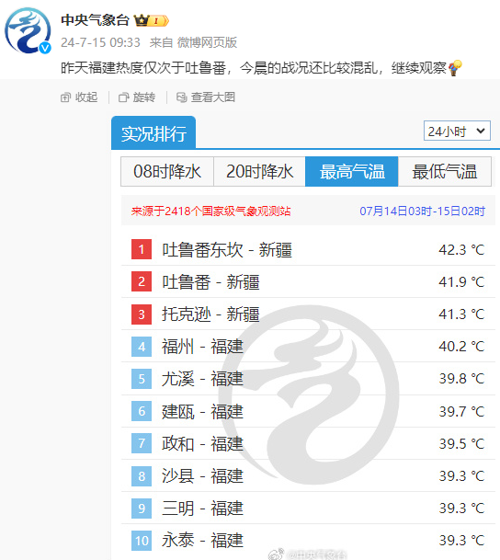Click the blue verified V badge

tap(45, 48)
